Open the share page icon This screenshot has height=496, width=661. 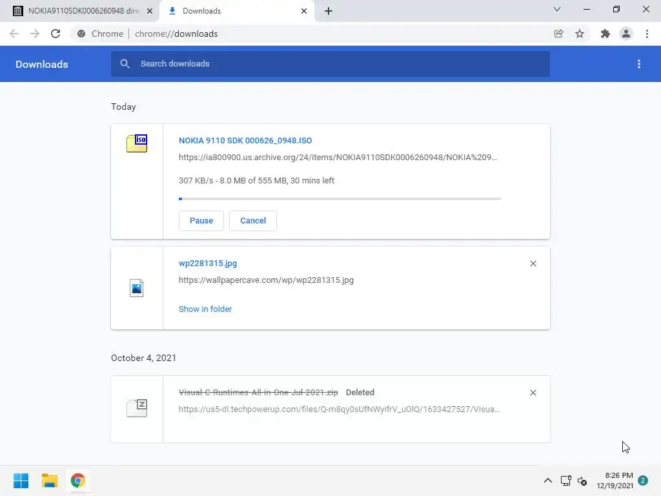558,34
